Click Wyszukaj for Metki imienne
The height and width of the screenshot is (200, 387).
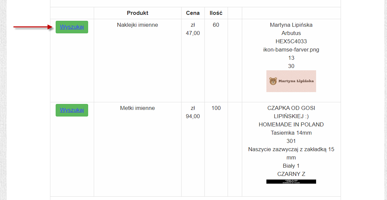(x=72, y=110)
